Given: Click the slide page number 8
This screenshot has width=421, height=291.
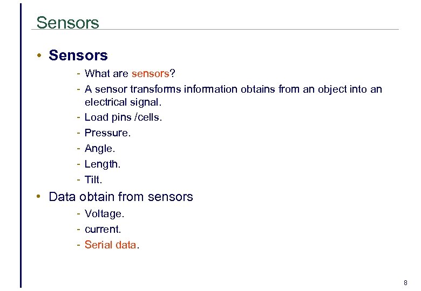Looking at the screenshot, I should point(405,282).
